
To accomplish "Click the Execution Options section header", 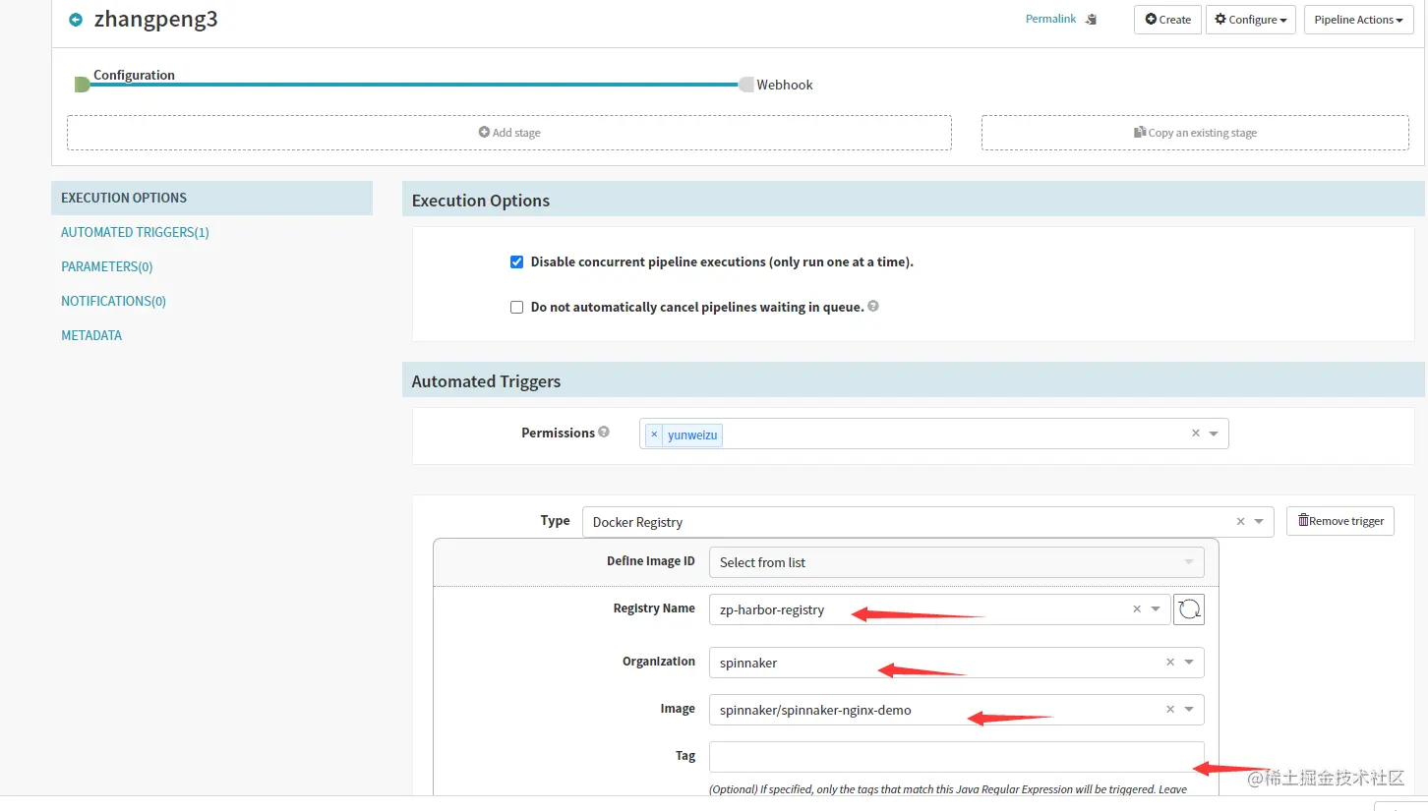I will pyautogui.click(x=913, y=200).
